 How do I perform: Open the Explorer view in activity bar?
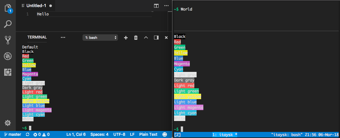point(8,8)
